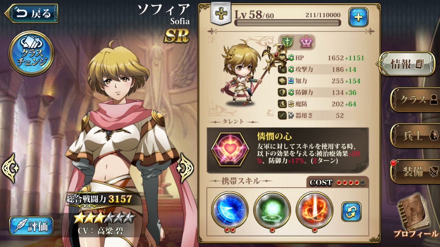
Task: Click the experience progress bar
Action: tap(287, 23)
